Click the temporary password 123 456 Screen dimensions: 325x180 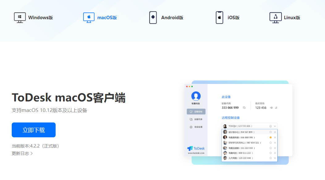261,108
